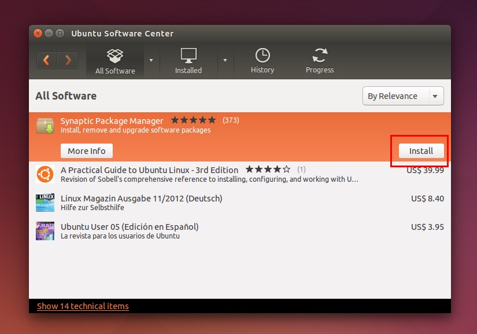Select Ubuntu User 05 (Edición en Español)
The width and height of the screenshot is (477, 334).
tap(130, 227)
